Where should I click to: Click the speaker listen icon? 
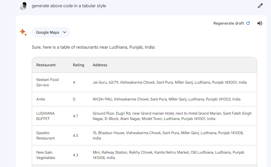click(260, 23)
